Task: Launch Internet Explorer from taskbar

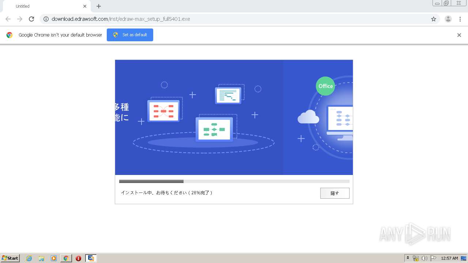Action: pos(29,258)
